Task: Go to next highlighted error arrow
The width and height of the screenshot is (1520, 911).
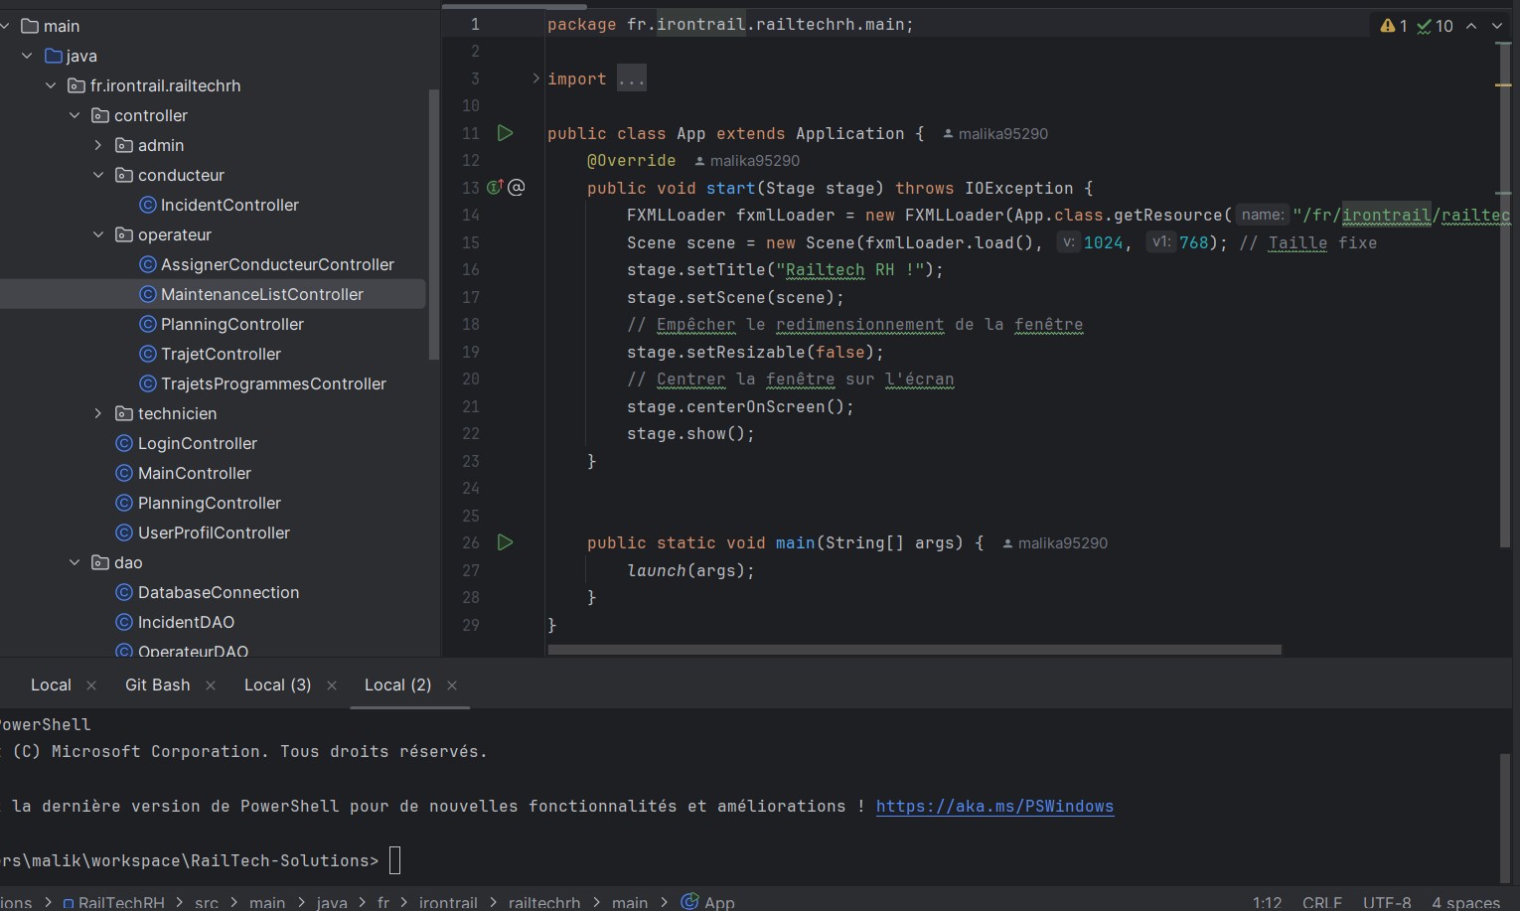Action: pyautogui.click(x=1497, y=26)
